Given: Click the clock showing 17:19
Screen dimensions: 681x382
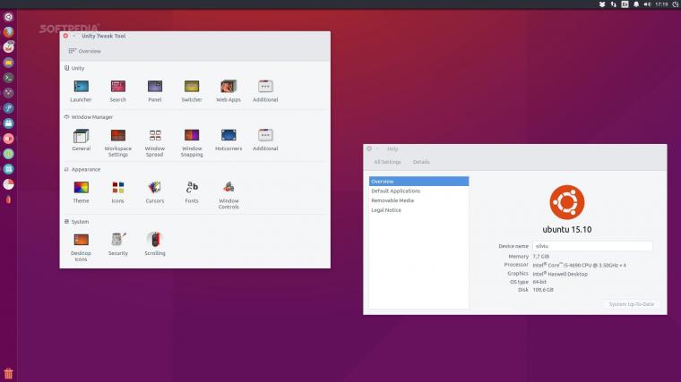Looking at the screenshot, I should coord(661,4).
